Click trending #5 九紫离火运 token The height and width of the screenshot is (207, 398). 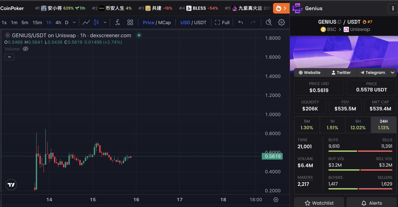248,8
